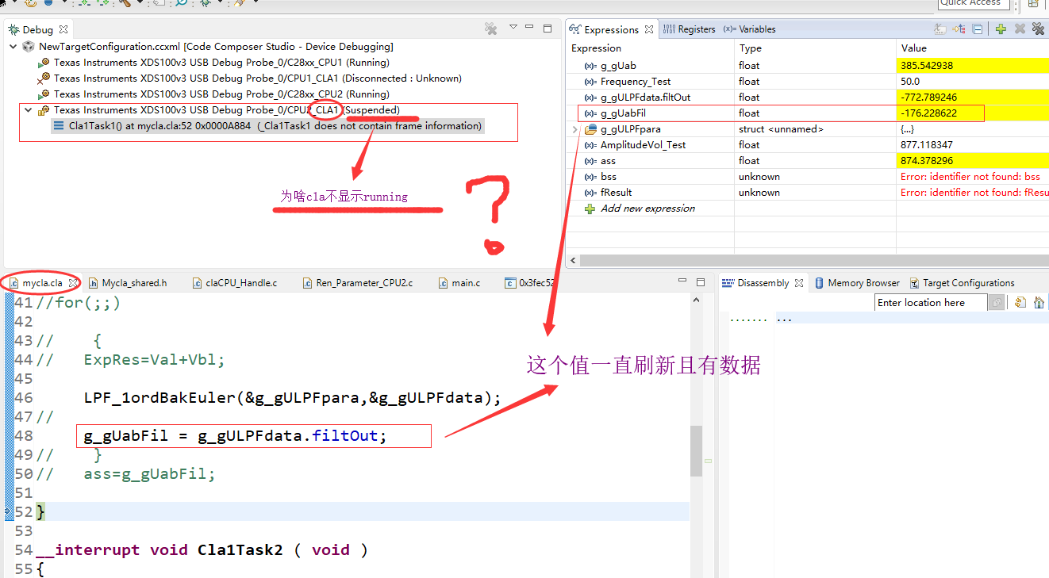Click the C28xx_CPU1 debug probe icon
Image resolution: width=1049 pixels, height=578 pixels.
44,63
